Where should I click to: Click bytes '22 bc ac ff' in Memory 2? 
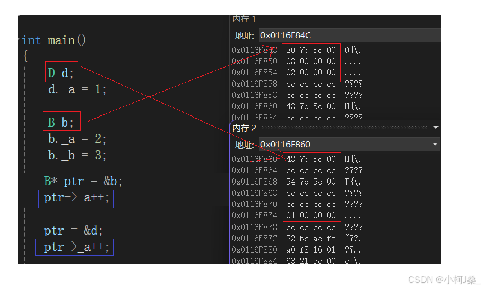311,238
